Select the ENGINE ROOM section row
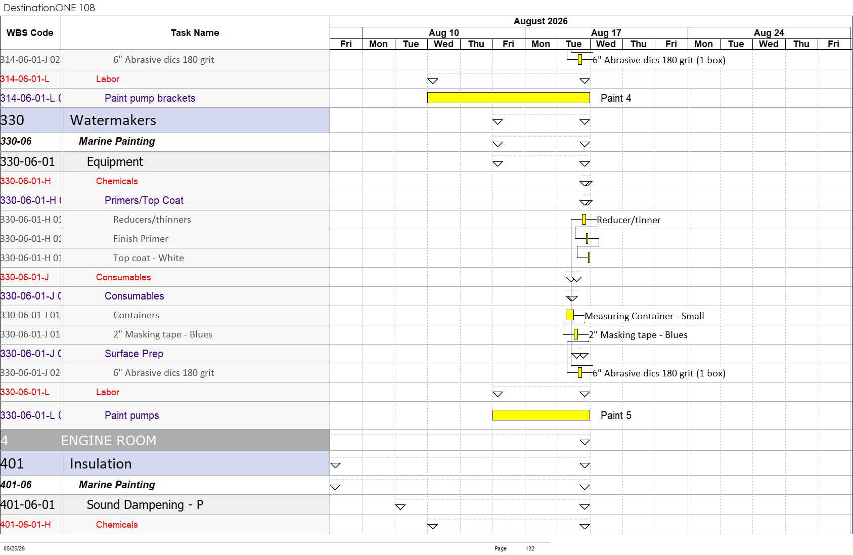The image size is (853, 555). click(165, 440)
